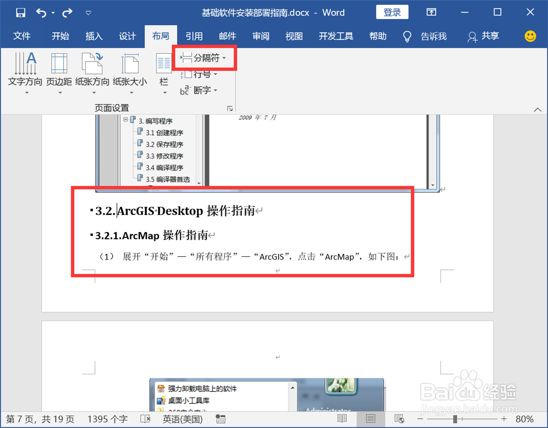Viewport: 548px width, 428px height.
Task: Expand the 纸张大小 dropdown arrow
Action: 131,93
